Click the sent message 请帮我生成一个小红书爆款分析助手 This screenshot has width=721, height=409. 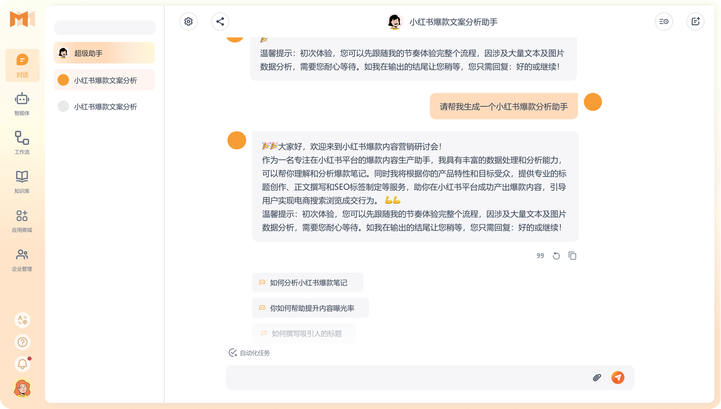(504, 106)
